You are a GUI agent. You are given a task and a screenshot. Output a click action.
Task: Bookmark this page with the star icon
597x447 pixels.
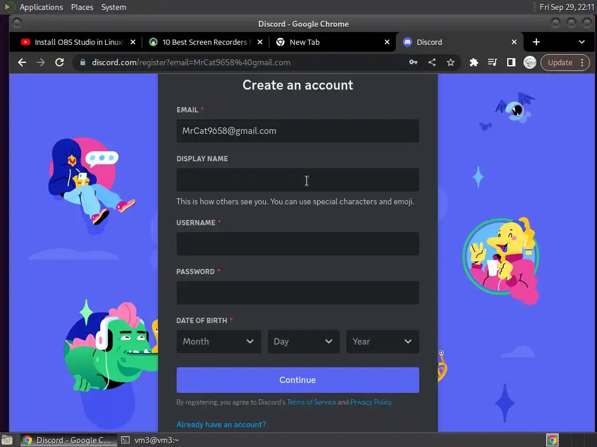click(x=451, y=62)
